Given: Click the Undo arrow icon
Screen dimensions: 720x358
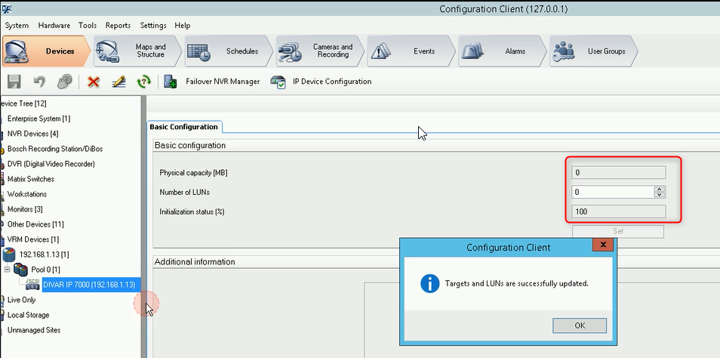Looking at the screenshot, I should tap(39, 82).
